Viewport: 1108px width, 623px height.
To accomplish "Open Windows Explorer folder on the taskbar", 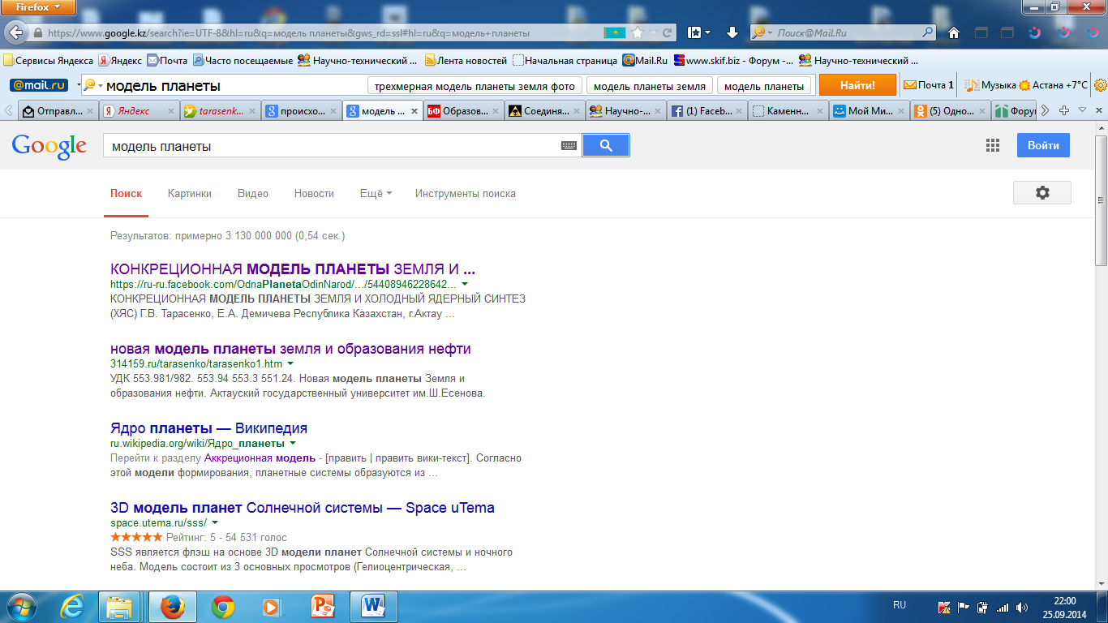I will 119,606.
